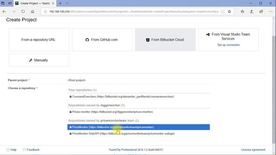Open the License agreement link
Screen dimensions: 276x155
coord(253,150)
